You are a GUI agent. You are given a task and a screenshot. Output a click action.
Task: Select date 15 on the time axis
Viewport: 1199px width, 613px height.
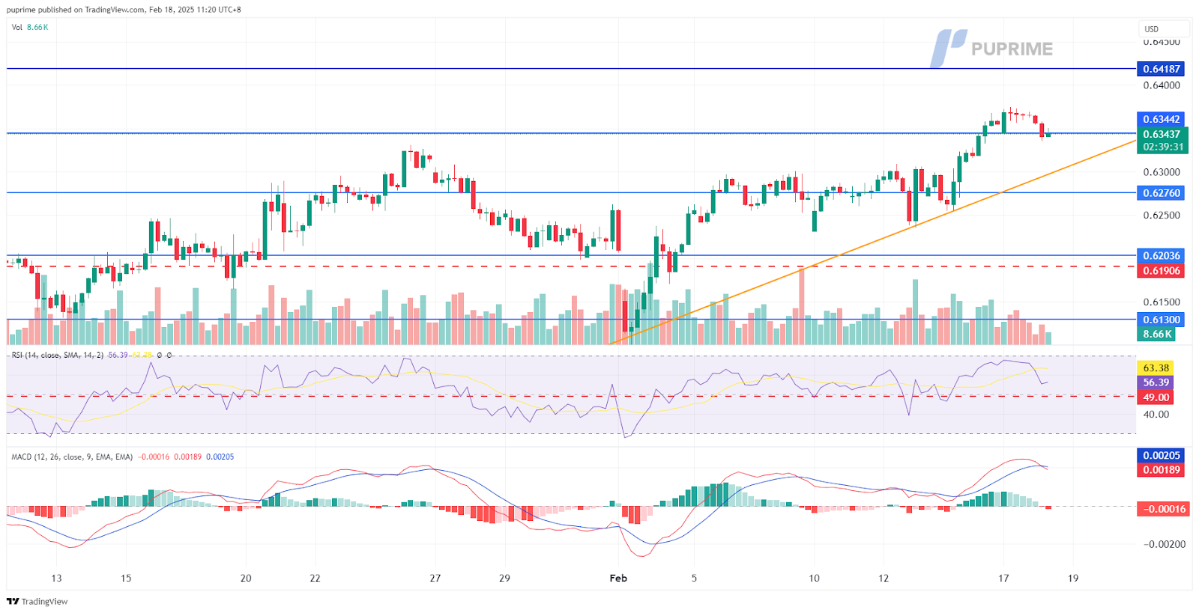click(126, 578)
